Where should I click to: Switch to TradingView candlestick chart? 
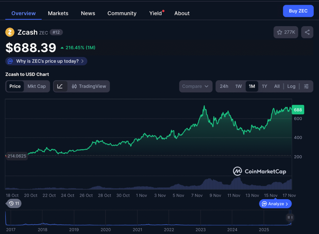pyautogui.click(x=89, y=86)
